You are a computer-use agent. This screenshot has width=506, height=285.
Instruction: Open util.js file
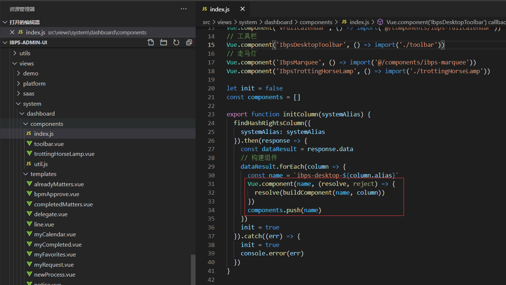click(41, 164)
